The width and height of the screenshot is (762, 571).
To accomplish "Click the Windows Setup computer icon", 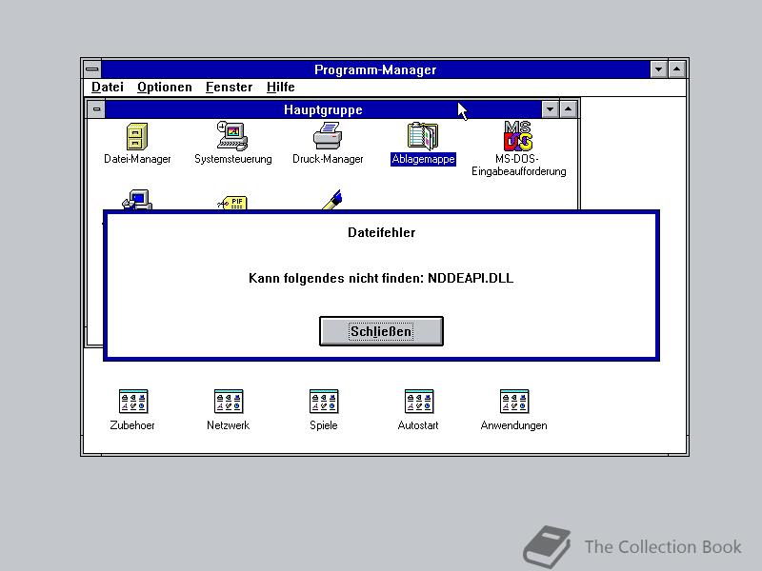I will pyautogui.click(x=137, y=200).
